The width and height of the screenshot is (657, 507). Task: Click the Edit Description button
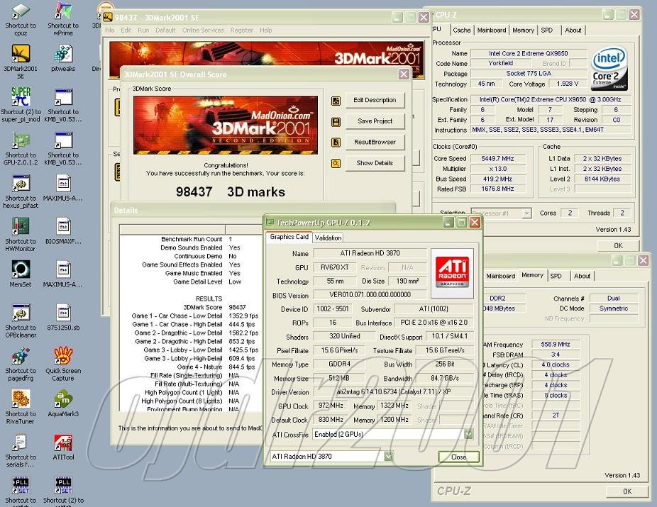coord(375,100)
